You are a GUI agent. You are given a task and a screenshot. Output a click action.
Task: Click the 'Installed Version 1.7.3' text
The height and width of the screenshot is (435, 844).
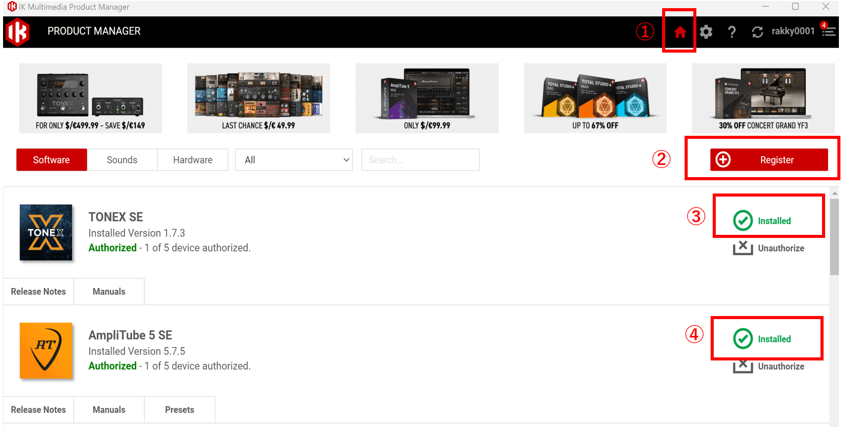tap(136, 233)
